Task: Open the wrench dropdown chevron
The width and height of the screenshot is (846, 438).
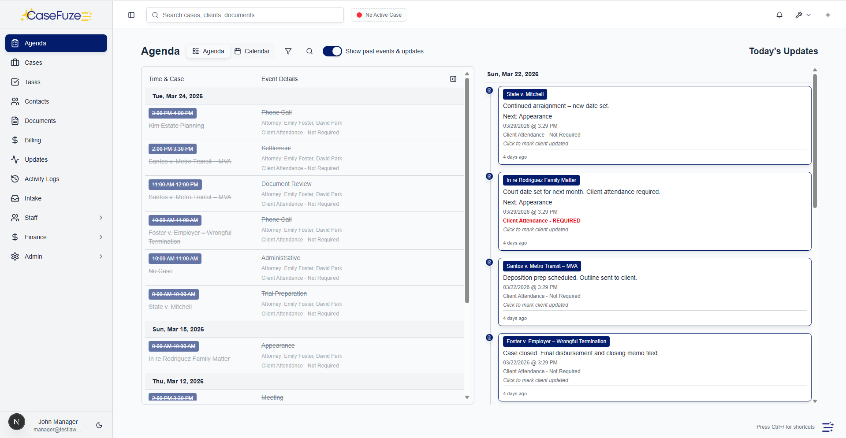Action: (809, 15)
